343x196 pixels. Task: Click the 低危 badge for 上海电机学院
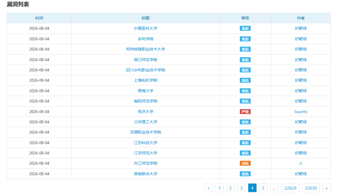(245, 80)
